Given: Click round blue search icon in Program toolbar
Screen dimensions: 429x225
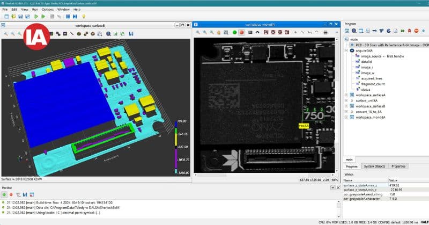Looking at the screenshot, I should 354,31.
